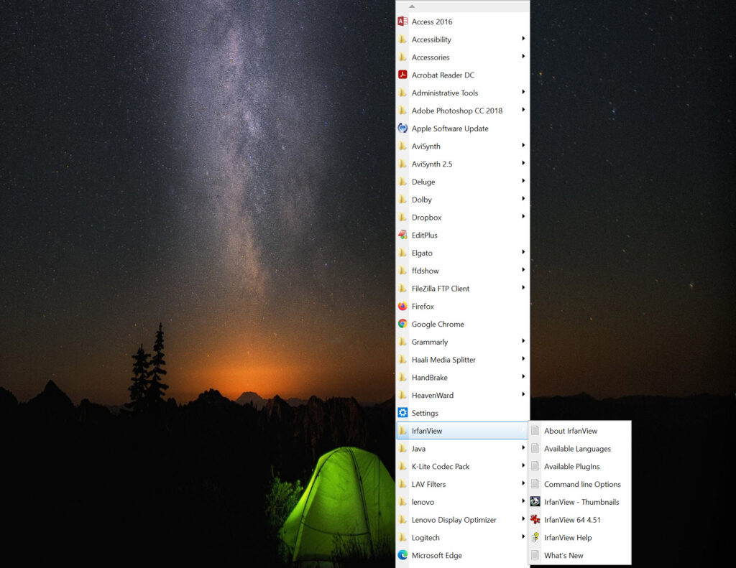Click the What's New document icon
Viewport: 736px width, 568px height.
tap(535, 555)
